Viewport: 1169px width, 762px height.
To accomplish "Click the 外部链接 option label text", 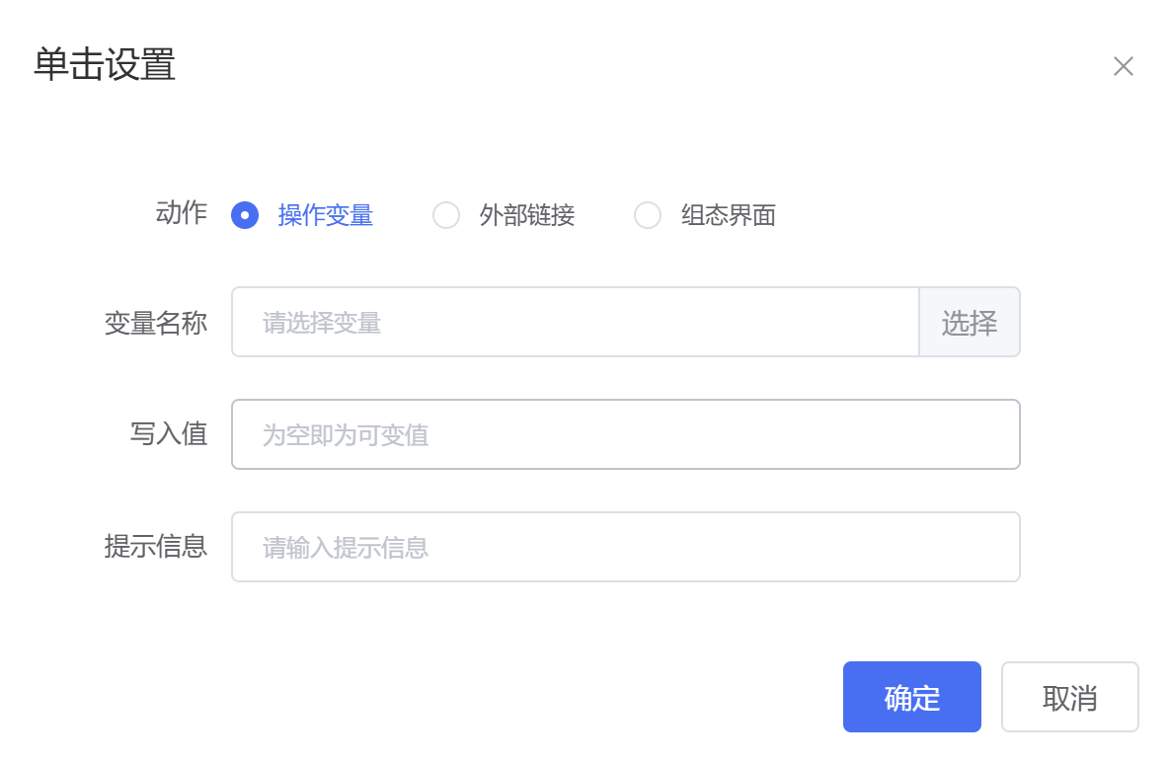I will pyautogui.click(x=526, y=215).
